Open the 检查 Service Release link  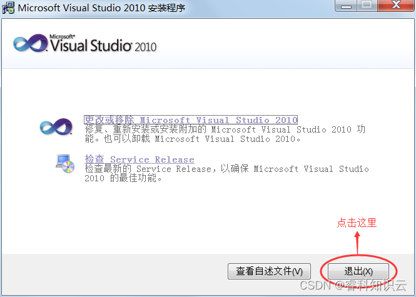[x=140, y=159]
